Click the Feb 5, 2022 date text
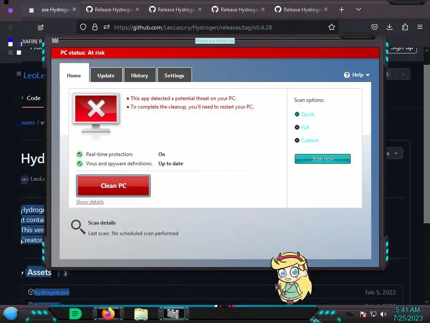 coord(380,292)
